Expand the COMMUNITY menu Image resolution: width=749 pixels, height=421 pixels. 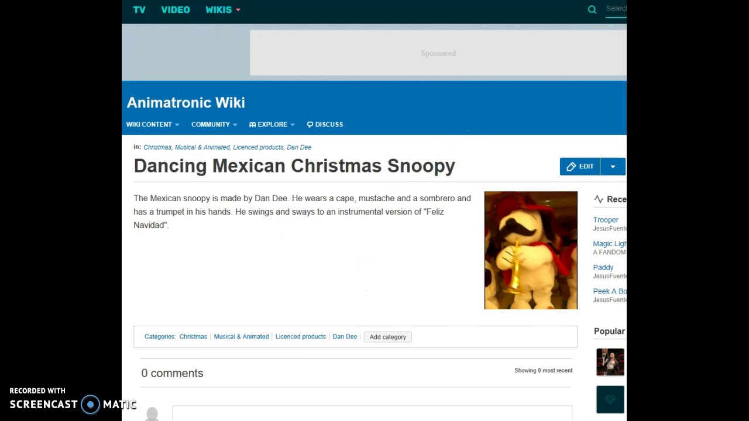click(214, 125)
